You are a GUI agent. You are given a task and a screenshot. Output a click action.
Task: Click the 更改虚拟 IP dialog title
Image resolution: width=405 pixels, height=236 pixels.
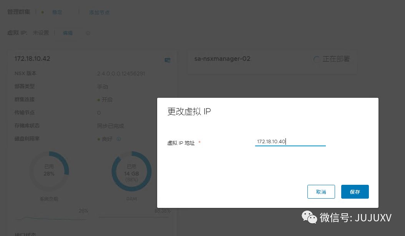[189, 112]
